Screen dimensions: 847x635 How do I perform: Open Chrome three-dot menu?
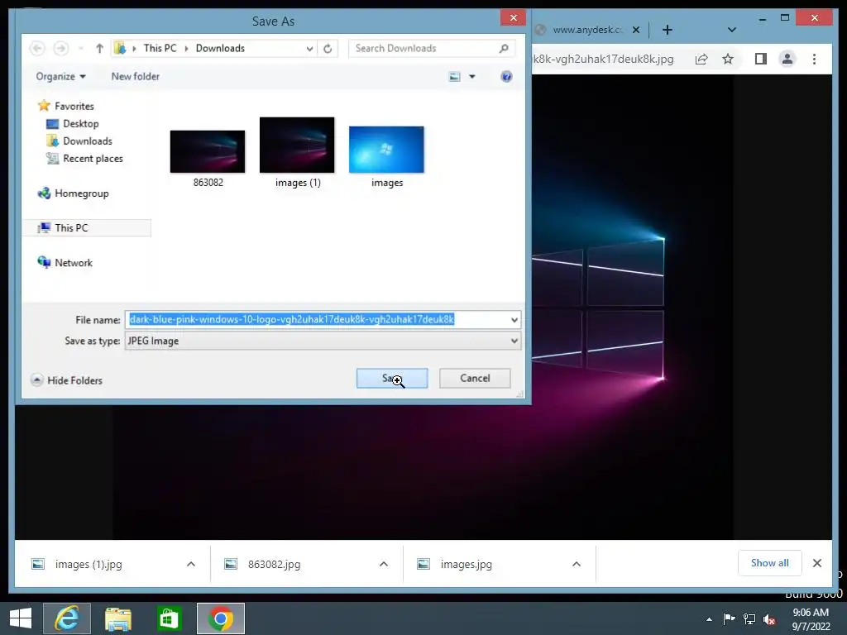tap(815, 59)
